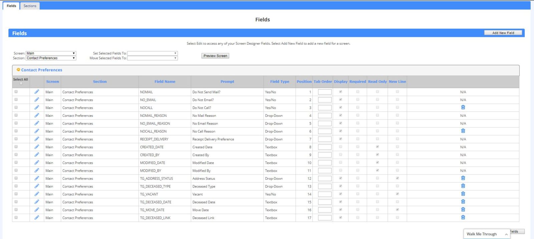Check the Select All checkbox

pos(21,84)
